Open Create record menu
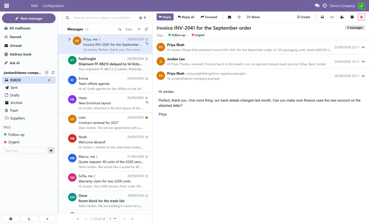 (x=303, y=17)
